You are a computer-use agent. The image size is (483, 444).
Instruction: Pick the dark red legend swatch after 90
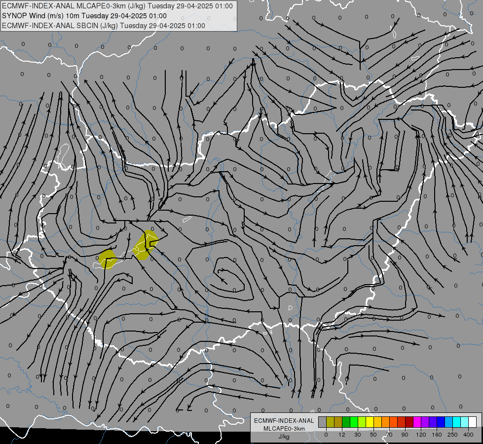click(x=409, y=422)
